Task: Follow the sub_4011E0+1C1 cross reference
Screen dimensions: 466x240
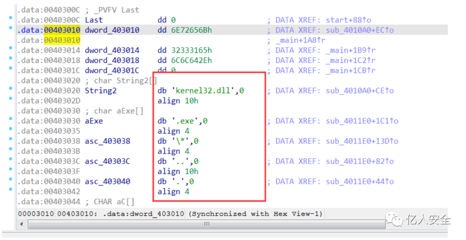Action: (x=362, y=121)
